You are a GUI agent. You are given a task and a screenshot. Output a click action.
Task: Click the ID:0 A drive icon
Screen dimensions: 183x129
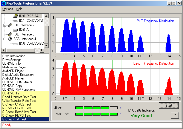15,30
